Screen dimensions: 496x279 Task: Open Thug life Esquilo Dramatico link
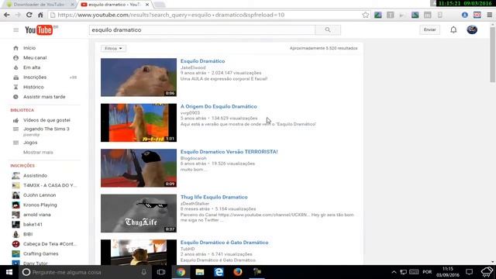coord(214,197)
